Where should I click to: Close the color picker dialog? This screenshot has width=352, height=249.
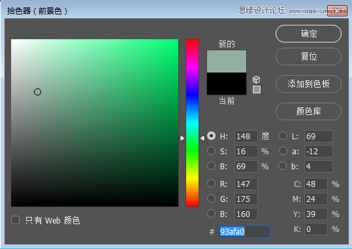337,10
